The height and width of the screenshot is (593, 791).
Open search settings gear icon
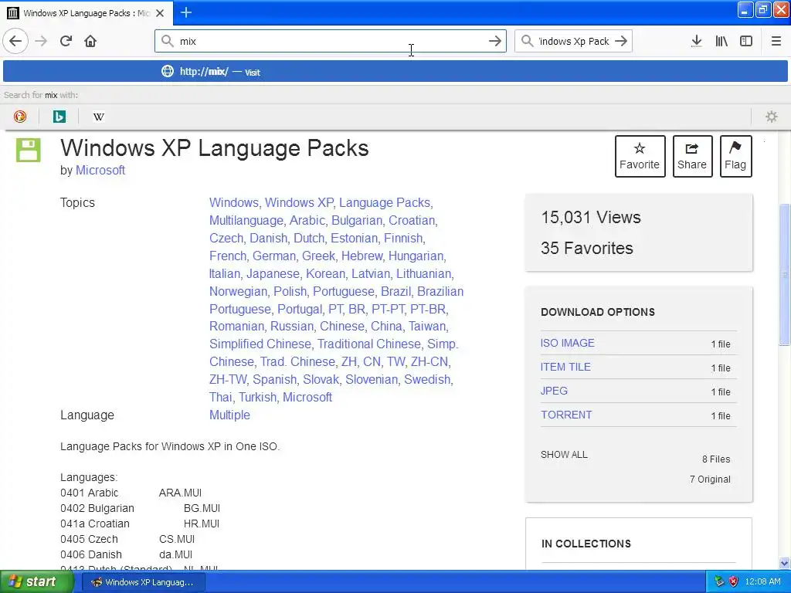(x=772, y=117)
